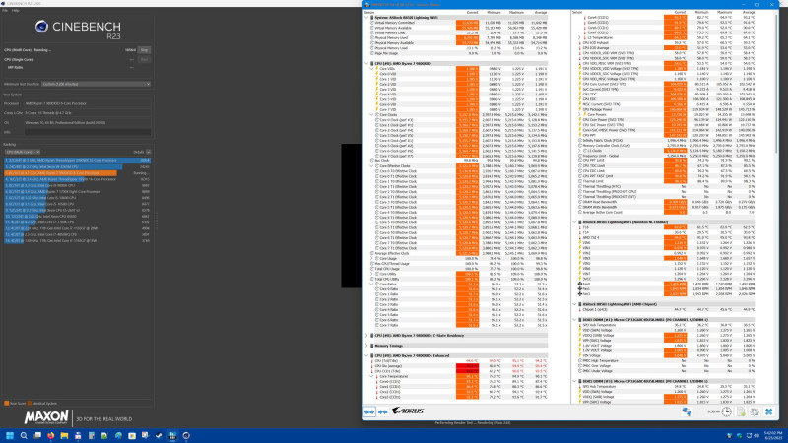This screenshot has width=788, height=443.
Task: Expand the Memory Timings group
Action: 366,346
